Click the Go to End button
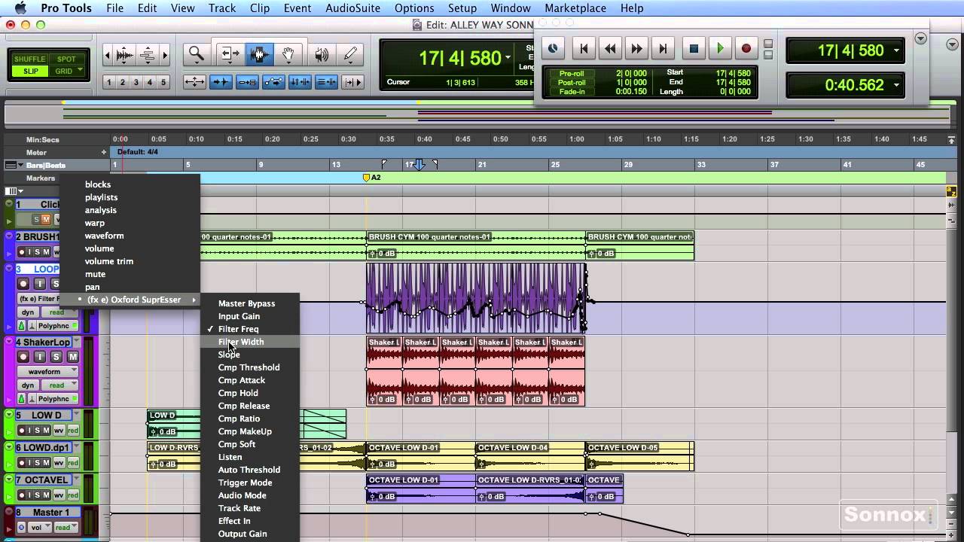Image resolution: width=964 pixels, height=542 pixels. pyautogui.click(x=663, y=49)
